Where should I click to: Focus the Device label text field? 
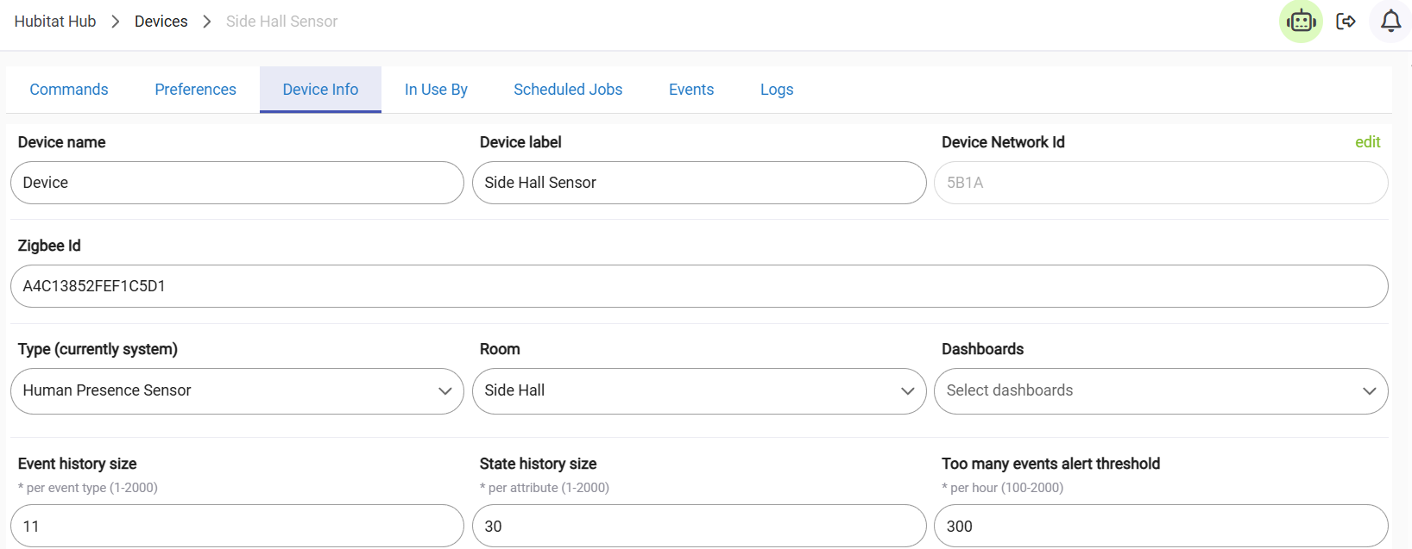pos(698,183)
